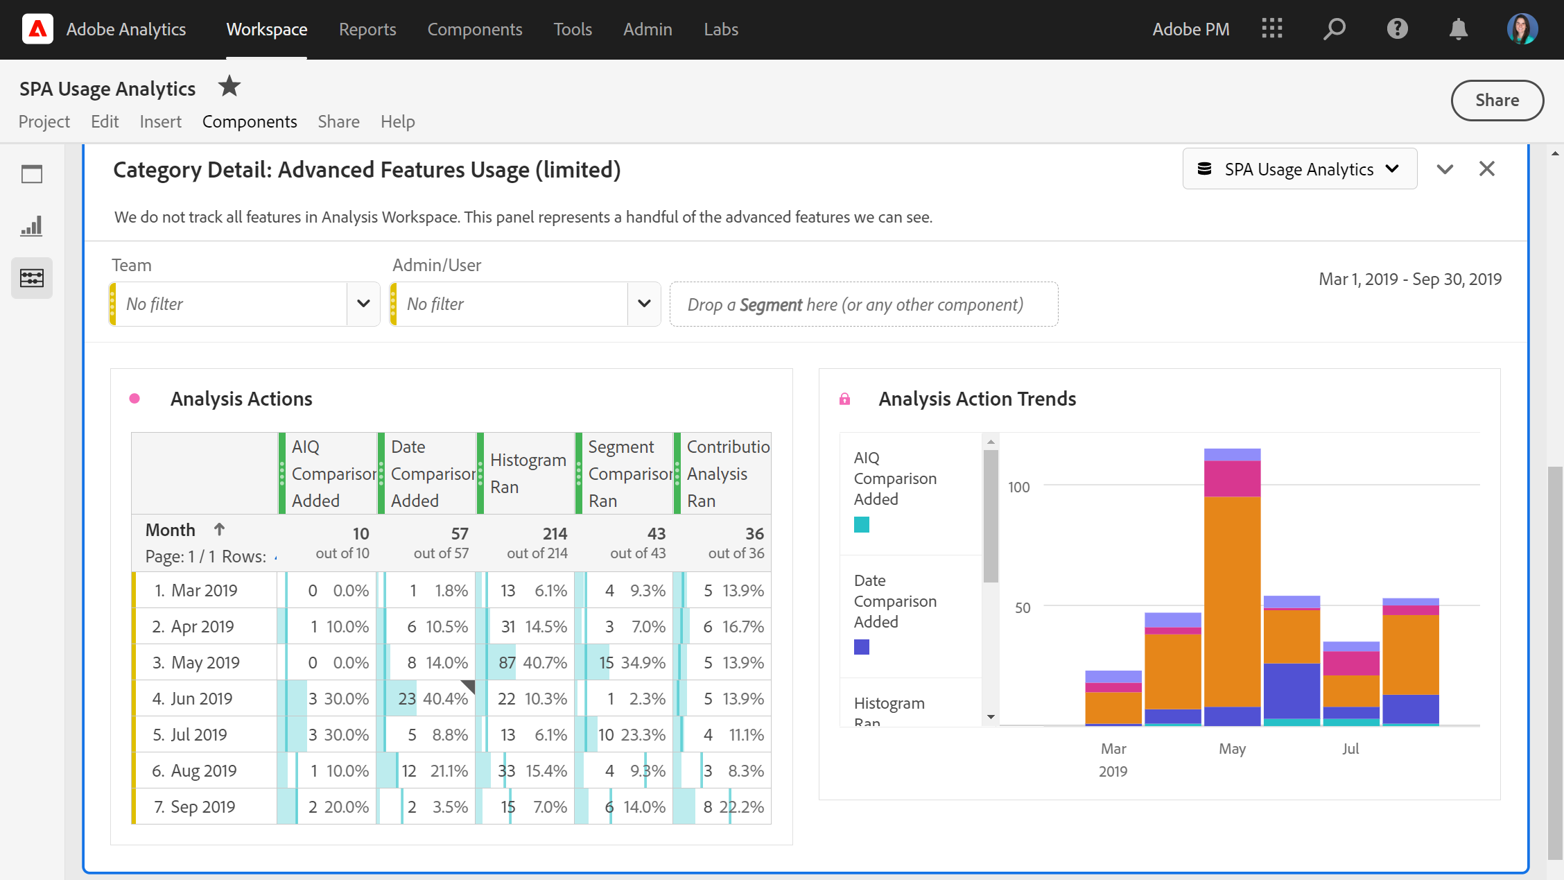Viewport: 1564px width, 880px height.
Task: Switch to the Reports tab
Action: tap(367, 29)
